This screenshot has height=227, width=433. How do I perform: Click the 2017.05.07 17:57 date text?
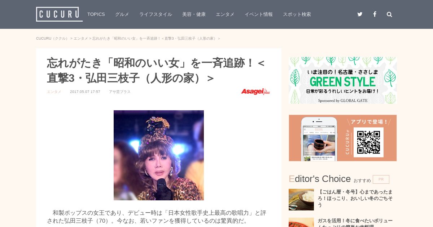pyautogui.click(x=85, y=92)
